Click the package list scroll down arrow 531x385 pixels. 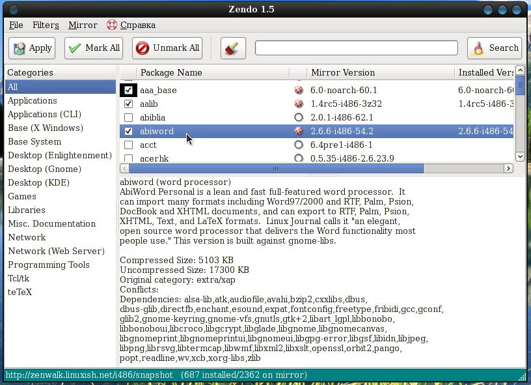pyautogui.click(x=520, y=156)
